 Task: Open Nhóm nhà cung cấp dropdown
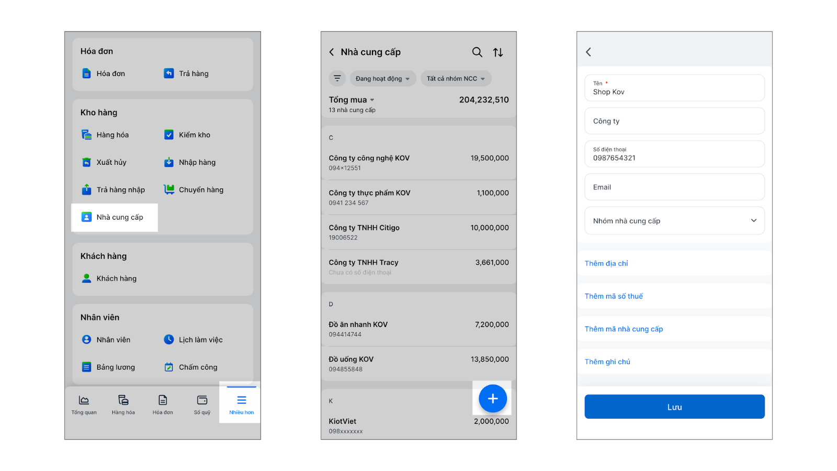click(x=674, y=221)
